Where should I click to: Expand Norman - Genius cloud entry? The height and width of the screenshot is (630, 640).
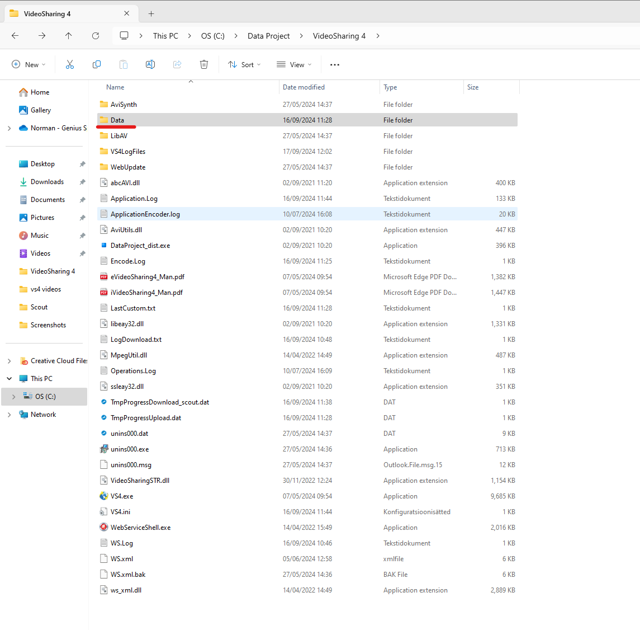click(9, 128)
